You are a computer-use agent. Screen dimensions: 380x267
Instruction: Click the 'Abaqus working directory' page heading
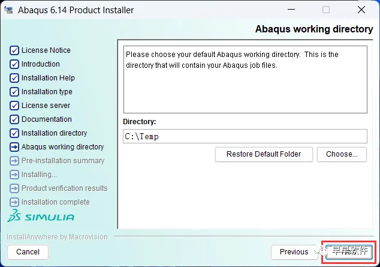[x=314, y=29]
